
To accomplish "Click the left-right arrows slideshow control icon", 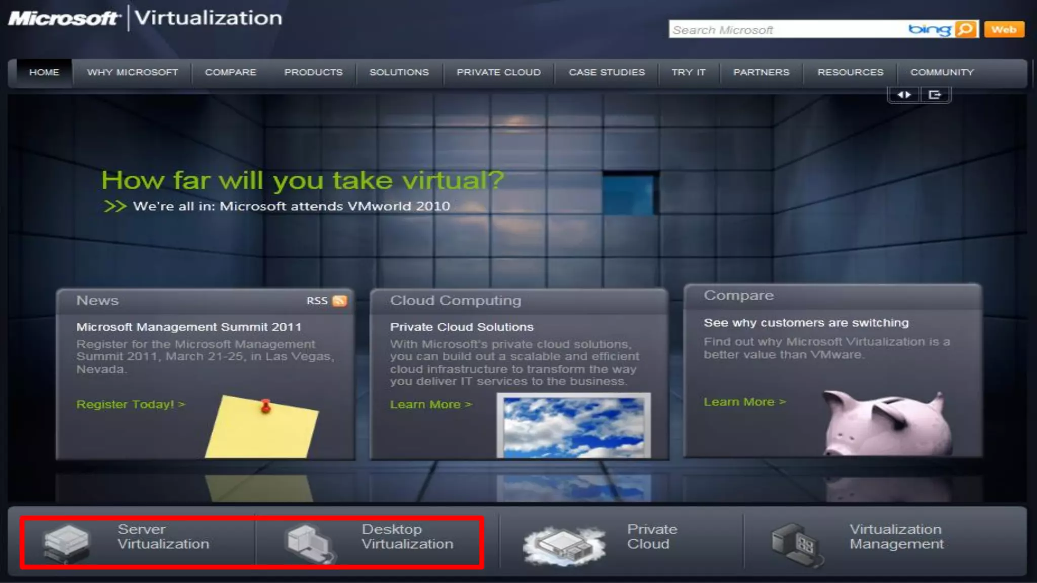I will point(904,95).
